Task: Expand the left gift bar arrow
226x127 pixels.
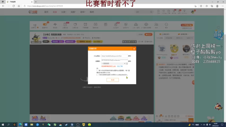Action: tap(48, 118)
